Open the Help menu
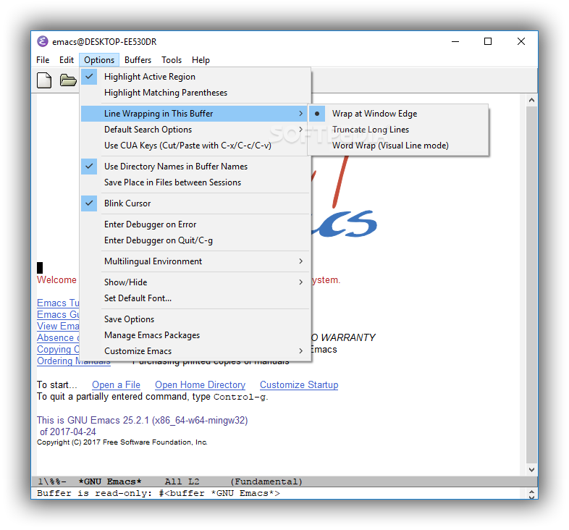569x530 pixels. [x=201, y=60]
